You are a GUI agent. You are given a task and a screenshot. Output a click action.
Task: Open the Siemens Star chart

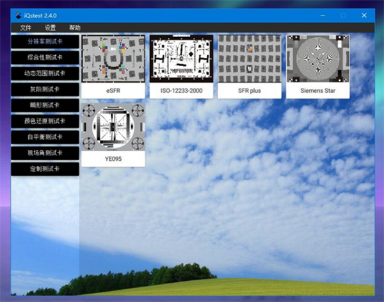pyautogui.click(x=317, y=65)
